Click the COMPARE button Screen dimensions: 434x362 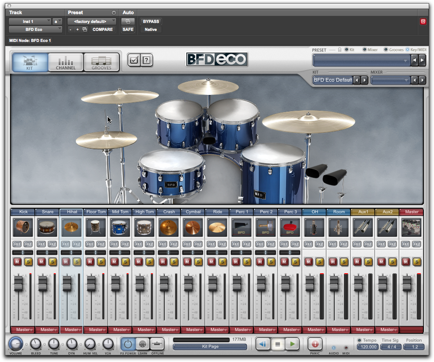(103, 29)
